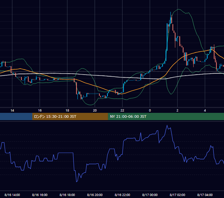Click the 8/16 16:00 label on the lower axis
This screenshot has width=224, height=198.
pos(40,195)
